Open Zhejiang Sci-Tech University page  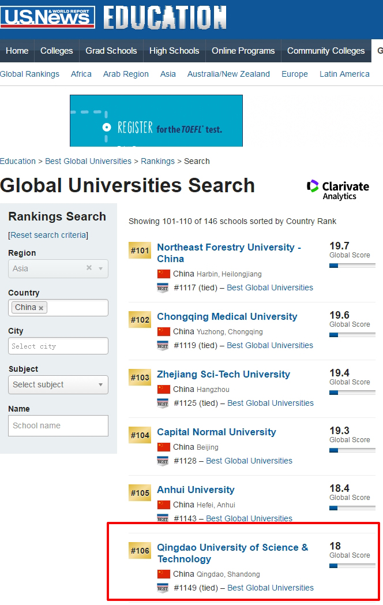tap(223, 374)
